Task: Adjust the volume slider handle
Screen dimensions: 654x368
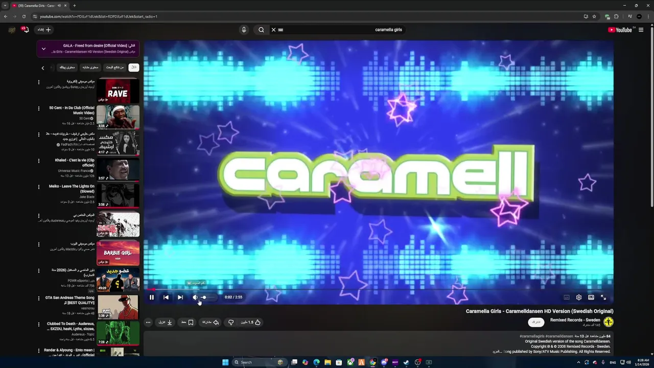Action: click(204, 297)
